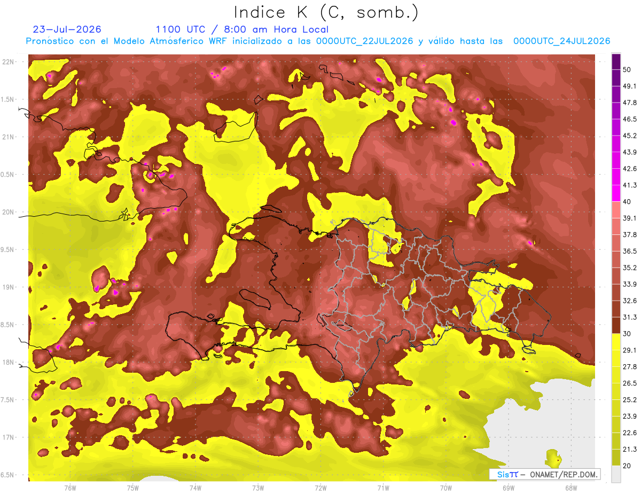This screenshot has width=641, height=495.
Task: Pick the magenta swatch between 40 and 41.3
Action: pyautogui.click(x=616, y=193)
